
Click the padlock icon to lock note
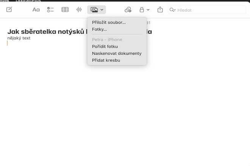click(x=142, y=10)
